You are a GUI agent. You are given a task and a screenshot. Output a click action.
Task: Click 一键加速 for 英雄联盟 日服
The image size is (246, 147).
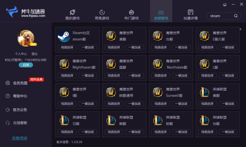click(x=88, y=132)
